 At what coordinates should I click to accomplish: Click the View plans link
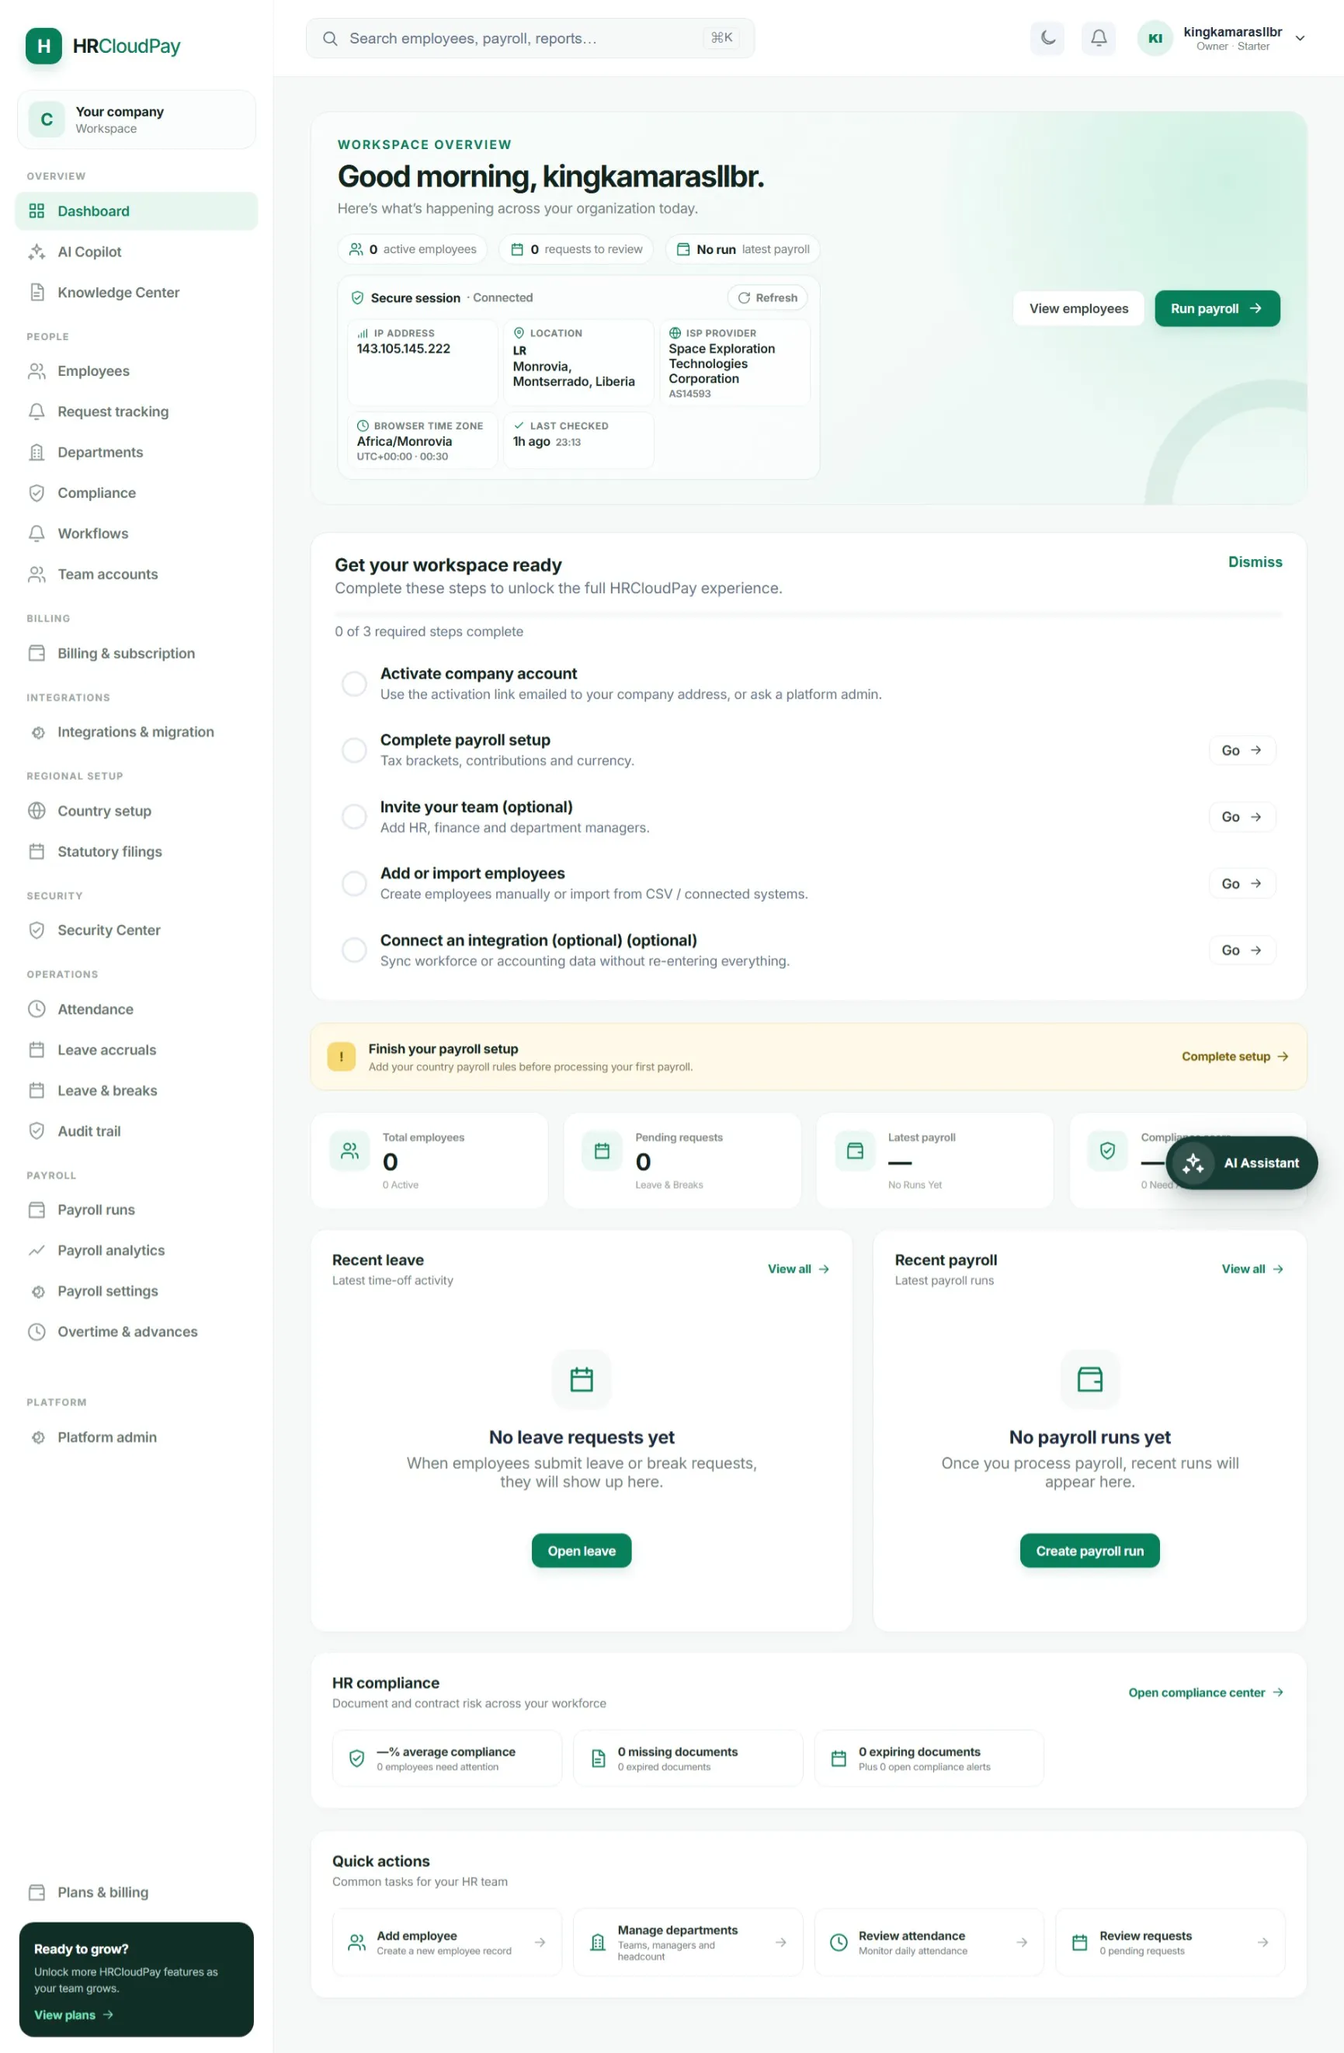click(73, 2014)
